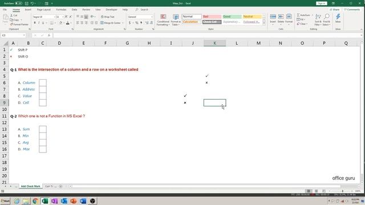365x205 pixels.
Task: Click the Cut scissors icon
Action: 11,15
